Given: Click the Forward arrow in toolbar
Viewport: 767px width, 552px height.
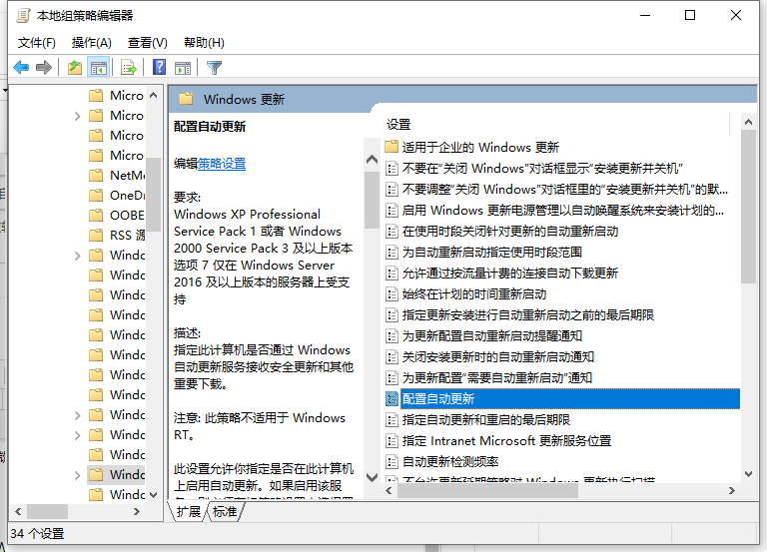Looking at the screenshot, I should point(44,68).
